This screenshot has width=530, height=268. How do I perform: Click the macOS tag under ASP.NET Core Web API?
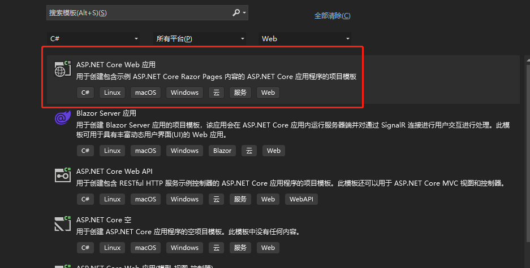(146, 199)
